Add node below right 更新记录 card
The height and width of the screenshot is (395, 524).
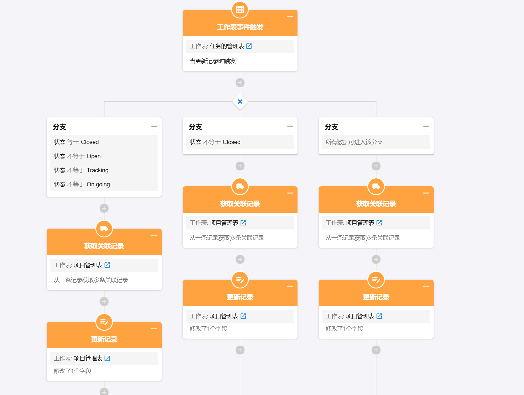tap(376, 350)
